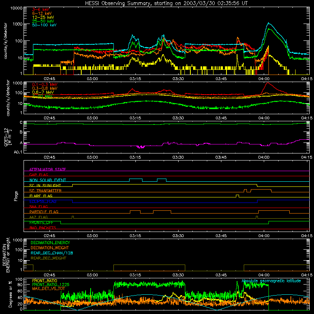Select the orange 0.3-0.8 MeV legend label
The image size is (314, 314).
(45, 88)
